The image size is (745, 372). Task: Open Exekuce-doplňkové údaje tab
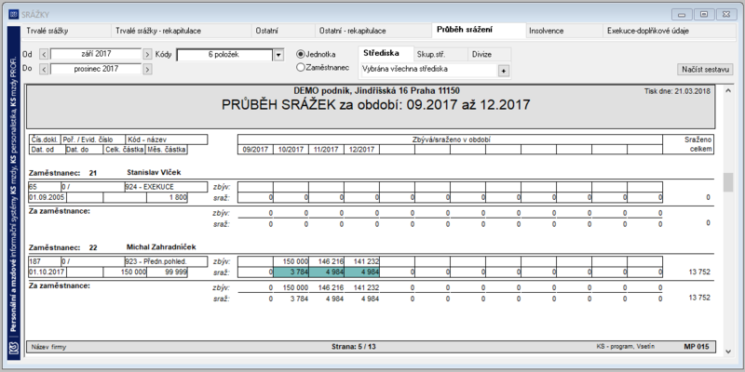(669, 31)
